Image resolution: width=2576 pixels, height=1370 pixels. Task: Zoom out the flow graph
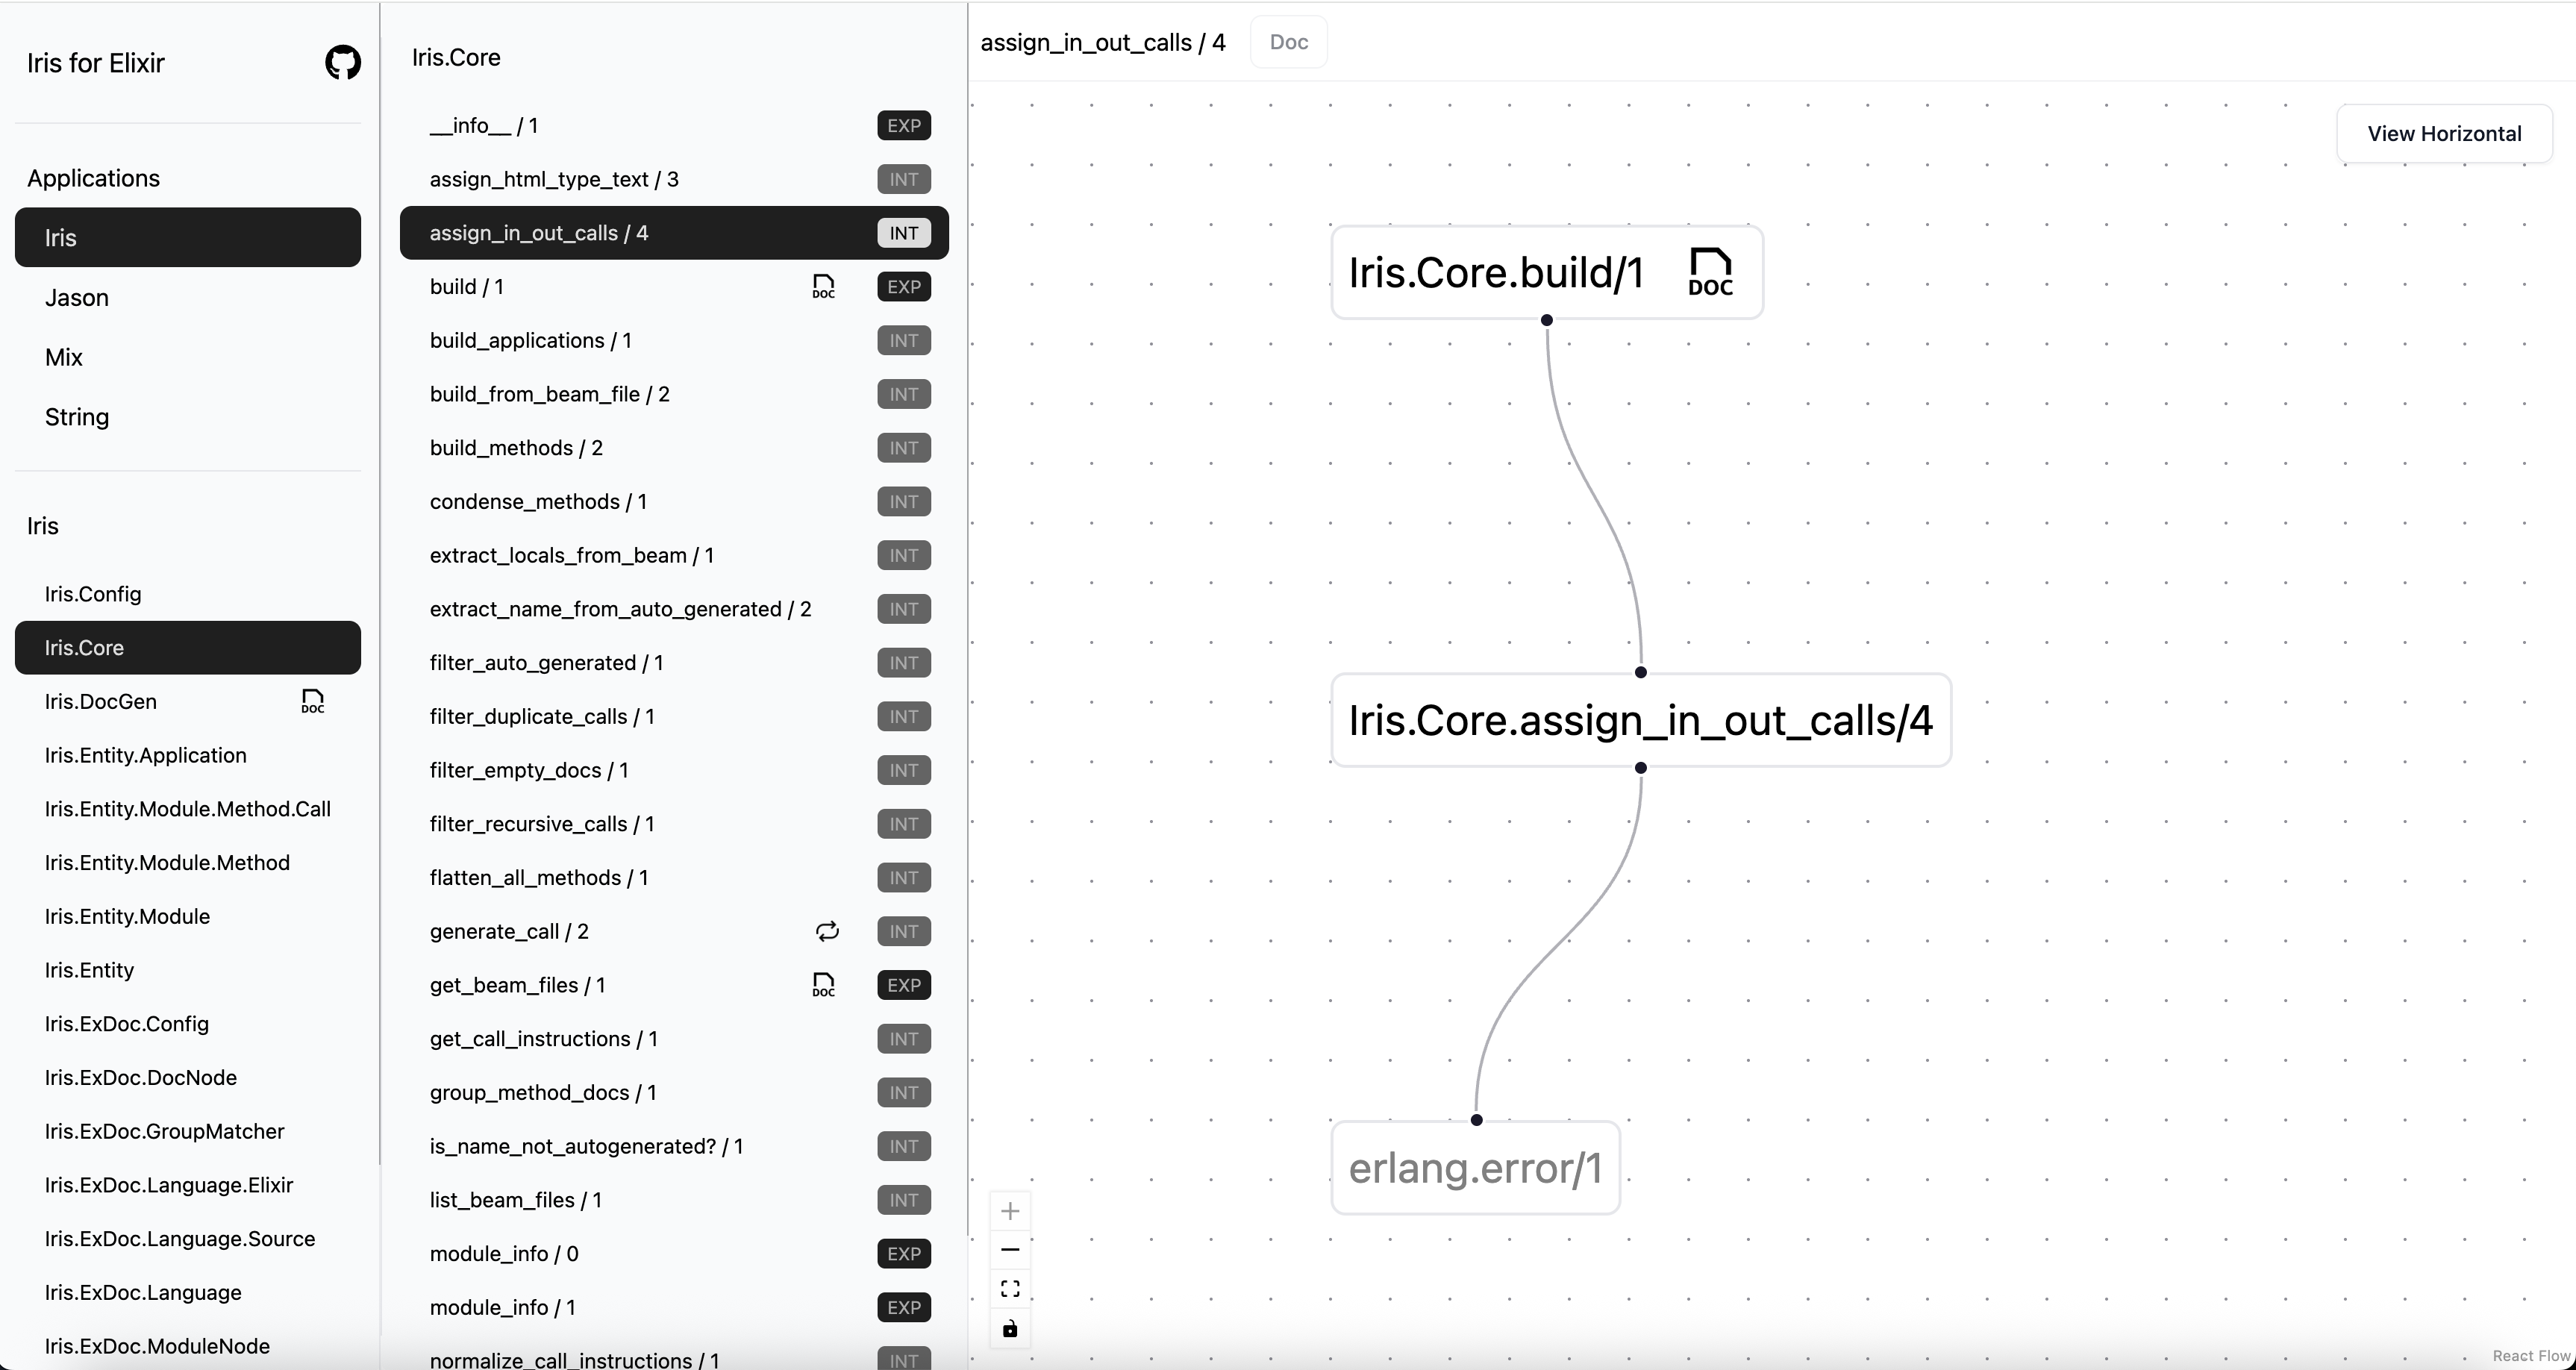(x=1010, y=1250)
